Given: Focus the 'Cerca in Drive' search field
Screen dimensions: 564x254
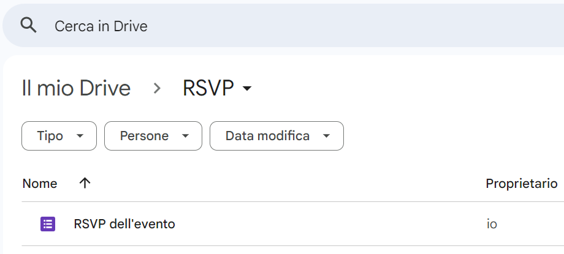Looking at the screenshot, I should 101,26.
